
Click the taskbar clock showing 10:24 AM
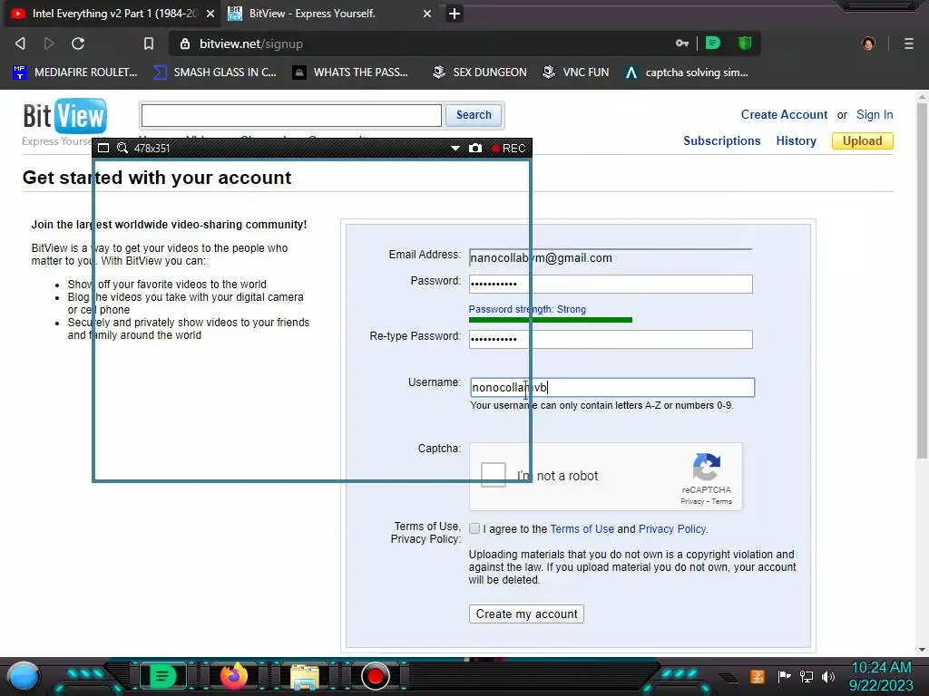tap(881, 676)
